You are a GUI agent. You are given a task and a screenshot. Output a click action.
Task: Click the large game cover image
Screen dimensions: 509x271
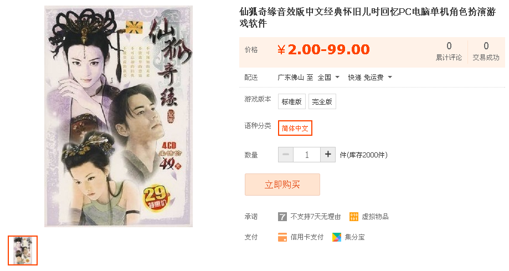(x=119, y=116)
